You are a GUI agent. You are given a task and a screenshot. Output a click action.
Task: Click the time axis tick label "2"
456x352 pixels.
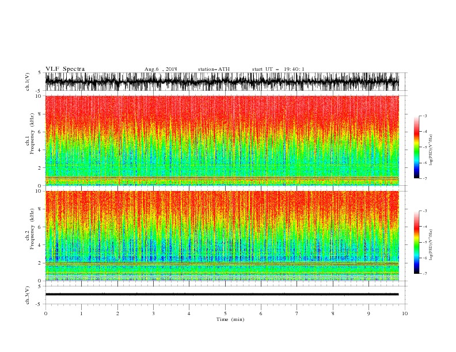(117, 313)
